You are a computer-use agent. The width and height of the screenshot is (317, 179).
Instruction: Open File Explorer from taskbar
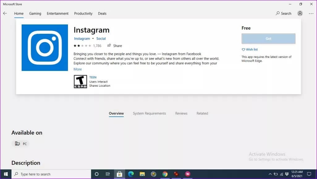tap(142, 174)
